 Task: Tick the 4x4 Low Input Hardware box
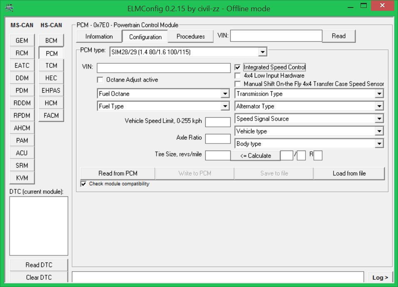tap(238, 76)
